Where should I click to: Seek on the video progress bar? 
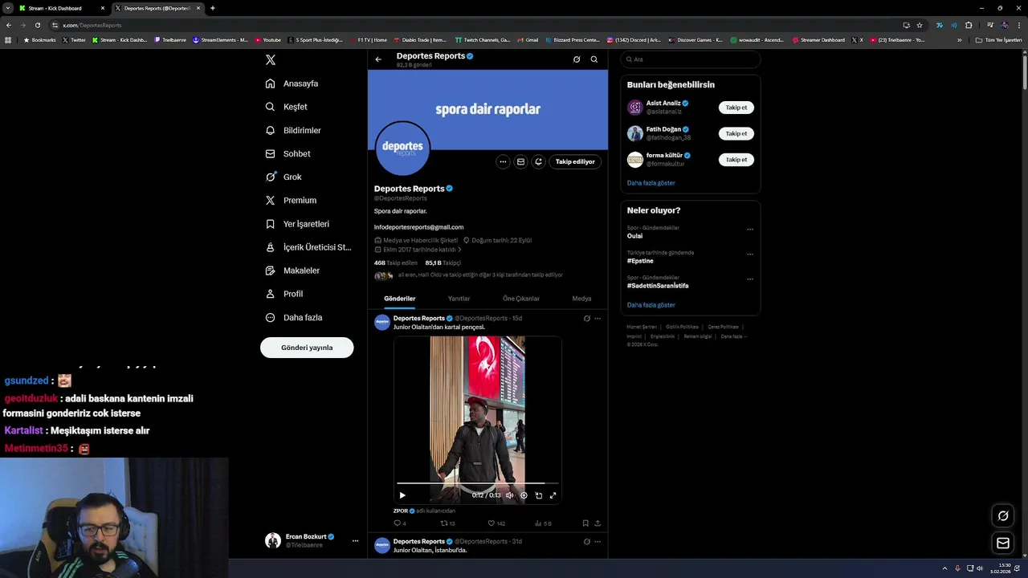coord(478,484)
